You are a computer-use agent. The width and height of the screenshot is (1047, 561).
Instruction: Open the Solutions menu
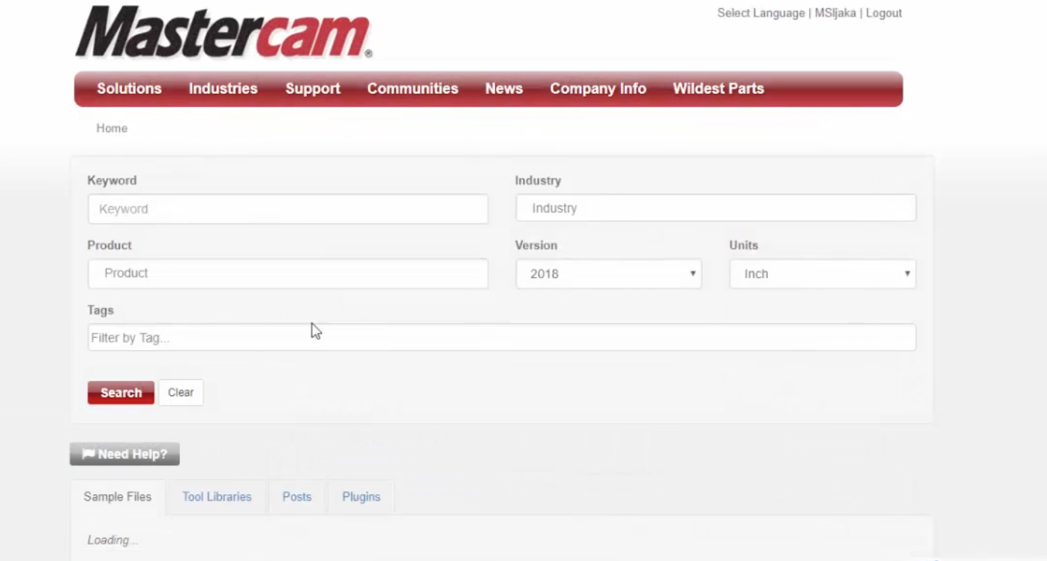[x=129, y=88]
